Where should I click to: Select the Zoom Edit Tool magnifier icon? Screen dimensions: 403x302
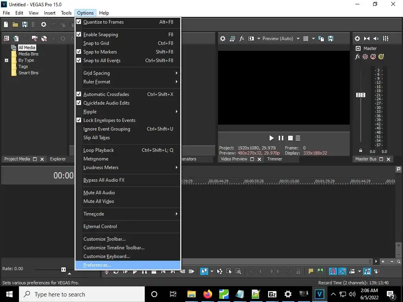pyautogui.click(x=238, y=271)
